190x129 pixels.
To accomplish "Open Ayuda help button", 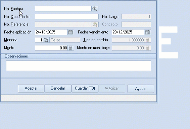I will pyautogui.click(x=141, y=89).
